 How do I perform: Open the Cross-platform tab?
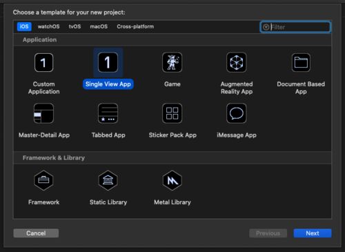135,26
